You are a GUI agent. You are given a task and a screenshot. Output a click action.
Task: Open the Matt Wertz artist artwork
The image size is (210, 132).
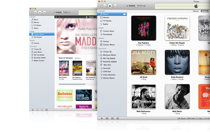tap(177, 97)
